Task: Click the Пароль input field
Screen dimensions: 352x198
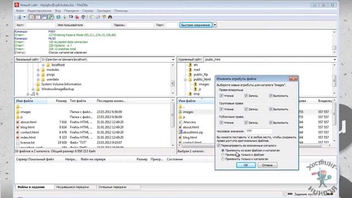Action: click(x=140, y=25)
